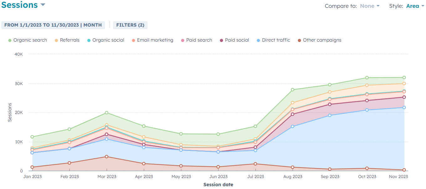Click Organic search data point for Jan 2023
The width and height of the screenshot is (426, 189).
pyautogui.click(x=32, y=137)
